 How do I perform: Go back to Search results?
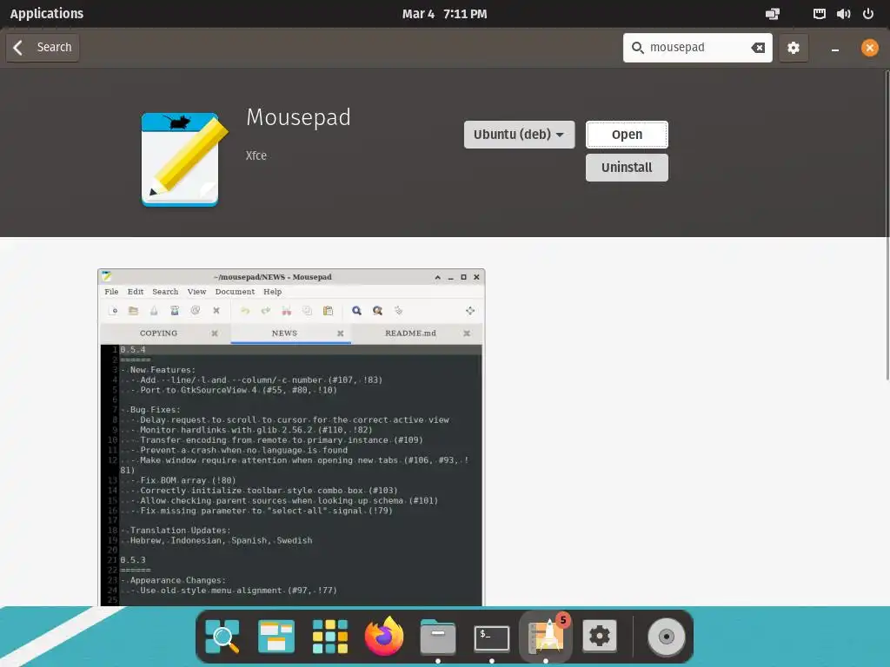pos(43,48)
